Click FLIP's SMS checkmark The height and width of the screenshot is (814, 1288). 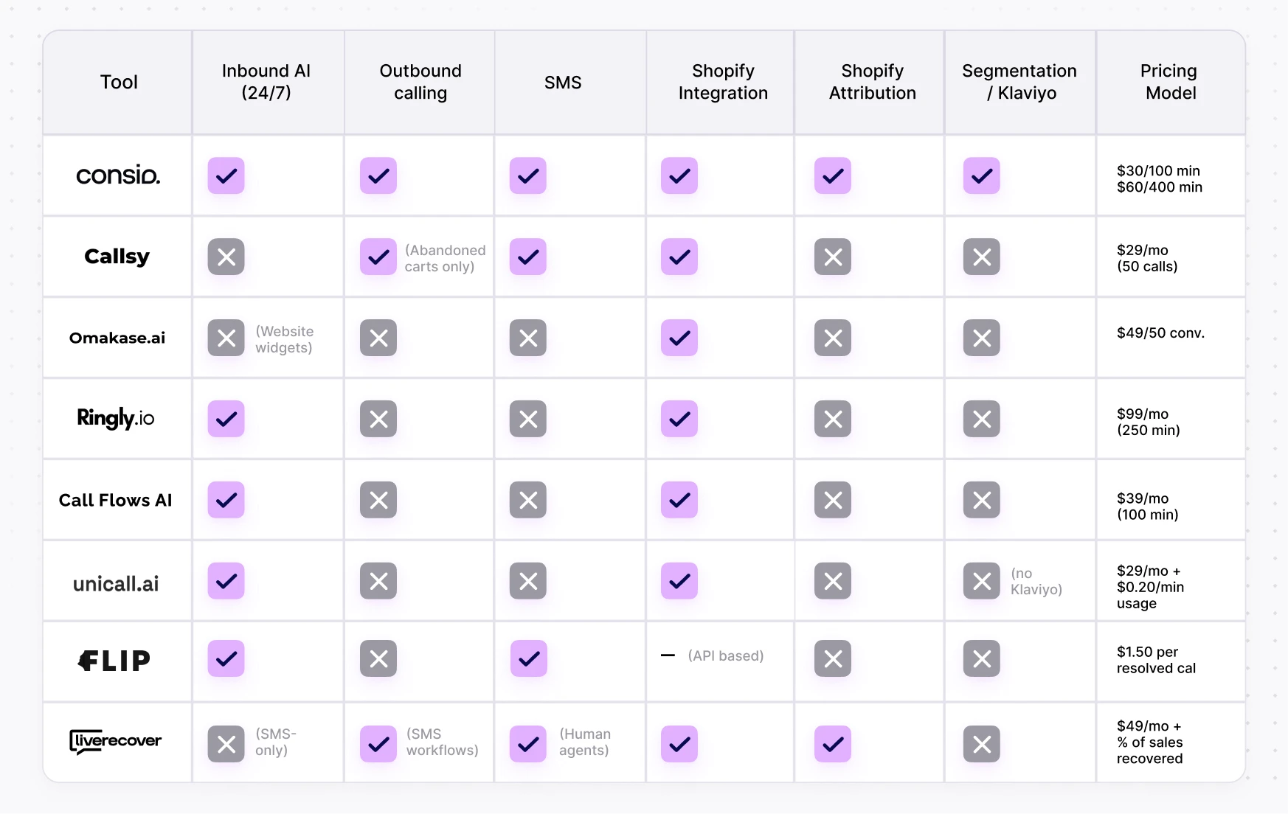[529, 658]
